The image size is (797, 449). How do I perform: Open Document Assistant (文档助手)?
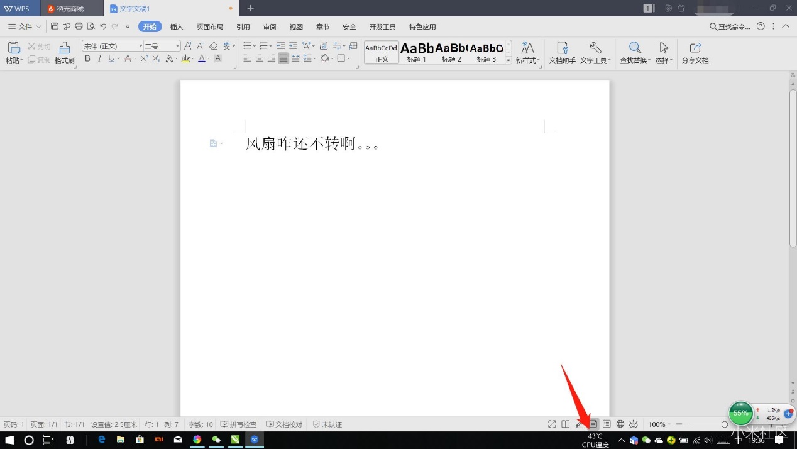(x=563, y=53)
